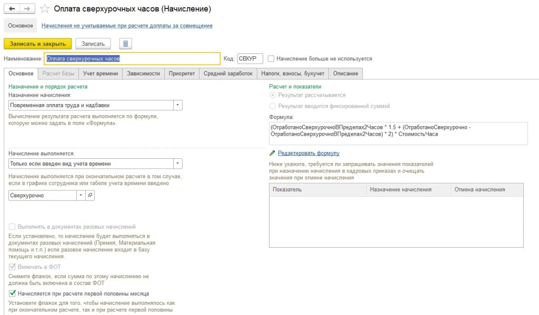Screen dimensions: 539x315
Task: Click the Код input field
Action: point(250,59)
